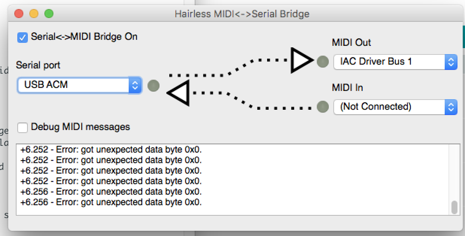This screenshot has height=236, width=465.
Task: Click the serial port activity LED indicator
Action: click(x=153, y=86)
